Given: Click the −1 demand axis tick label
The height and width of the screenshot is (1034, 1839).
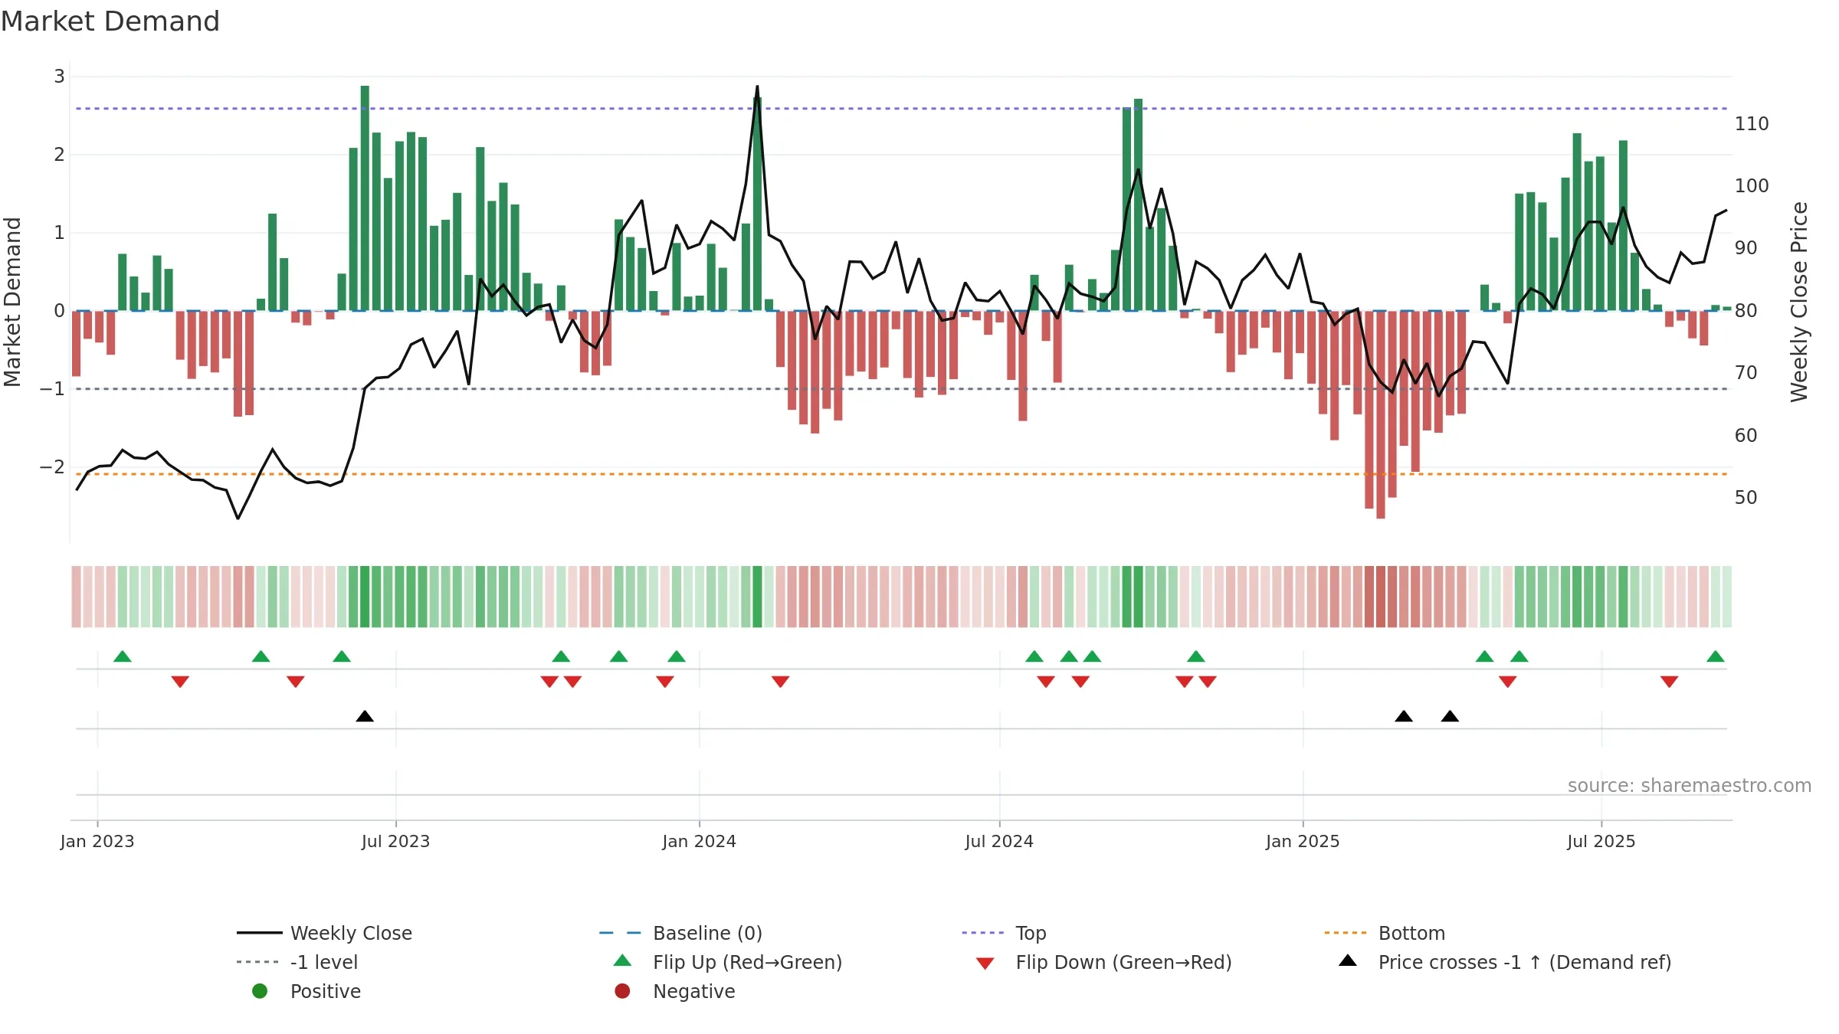Looking at the screenshot, I should (53, 389).
